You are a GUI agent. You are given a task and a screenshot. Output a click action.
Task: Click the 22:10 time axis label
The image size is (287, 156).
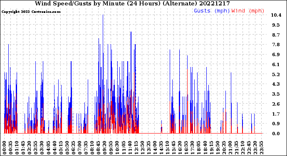click(243, 148)
